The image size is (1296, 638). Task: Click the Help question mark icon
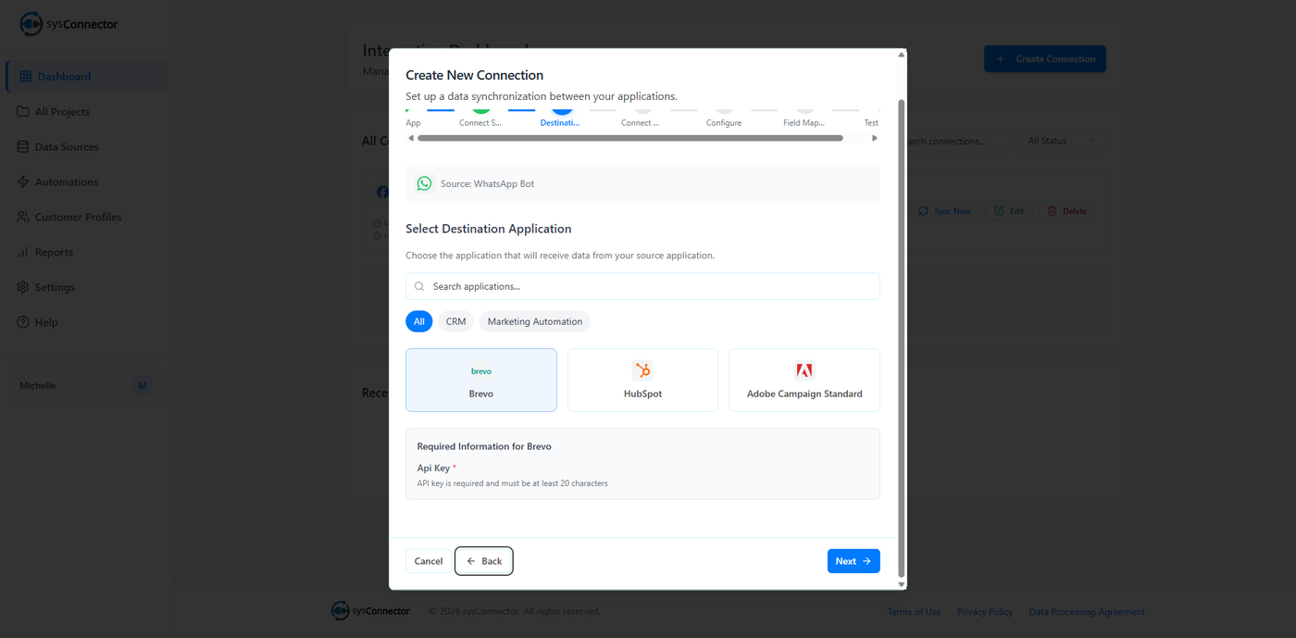(x=23, y=323)
